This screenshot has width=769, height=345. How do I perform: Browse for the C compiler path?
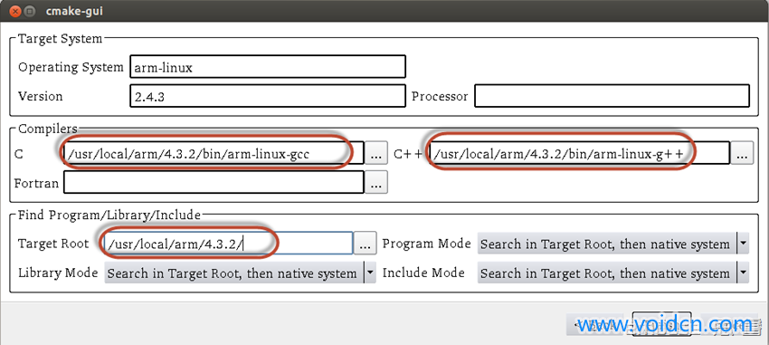376,154
